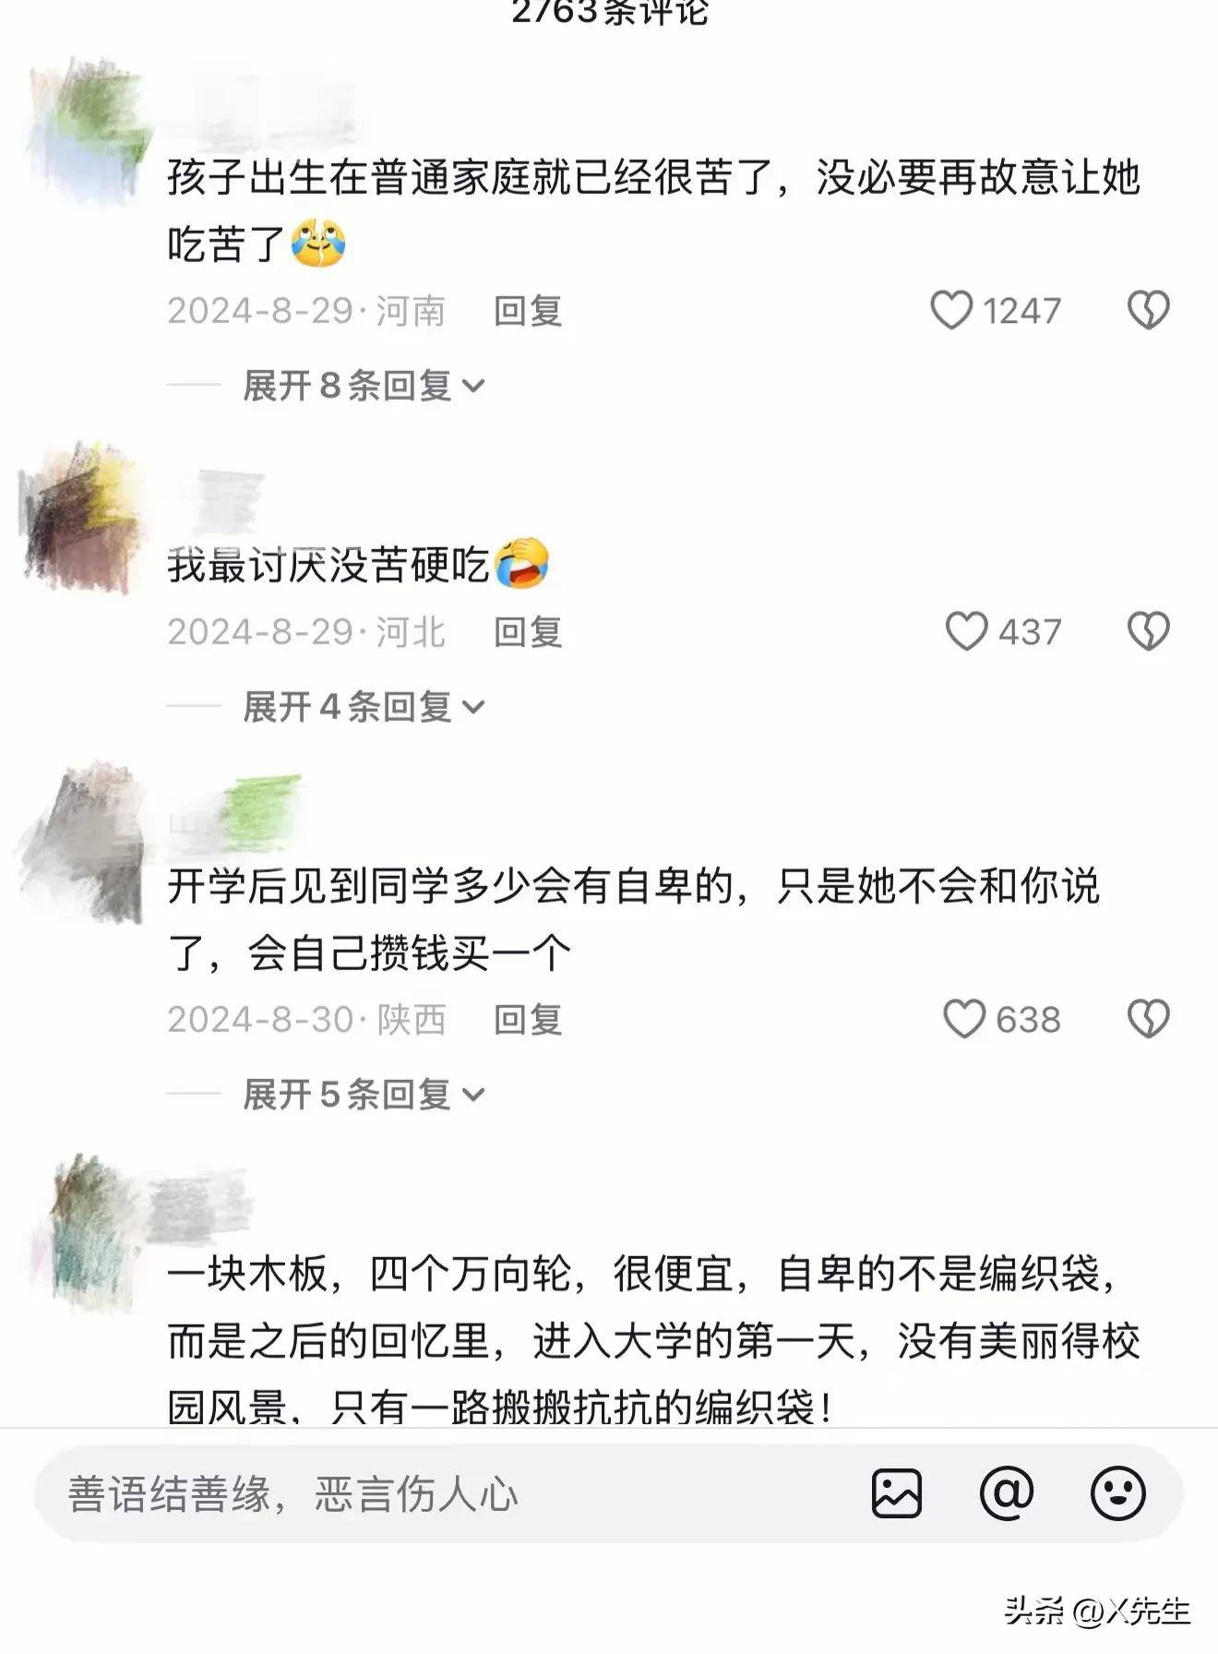The image size is (1218, 1654).
Task: Expand 展开5条回复 replies
Action: 364,1094
